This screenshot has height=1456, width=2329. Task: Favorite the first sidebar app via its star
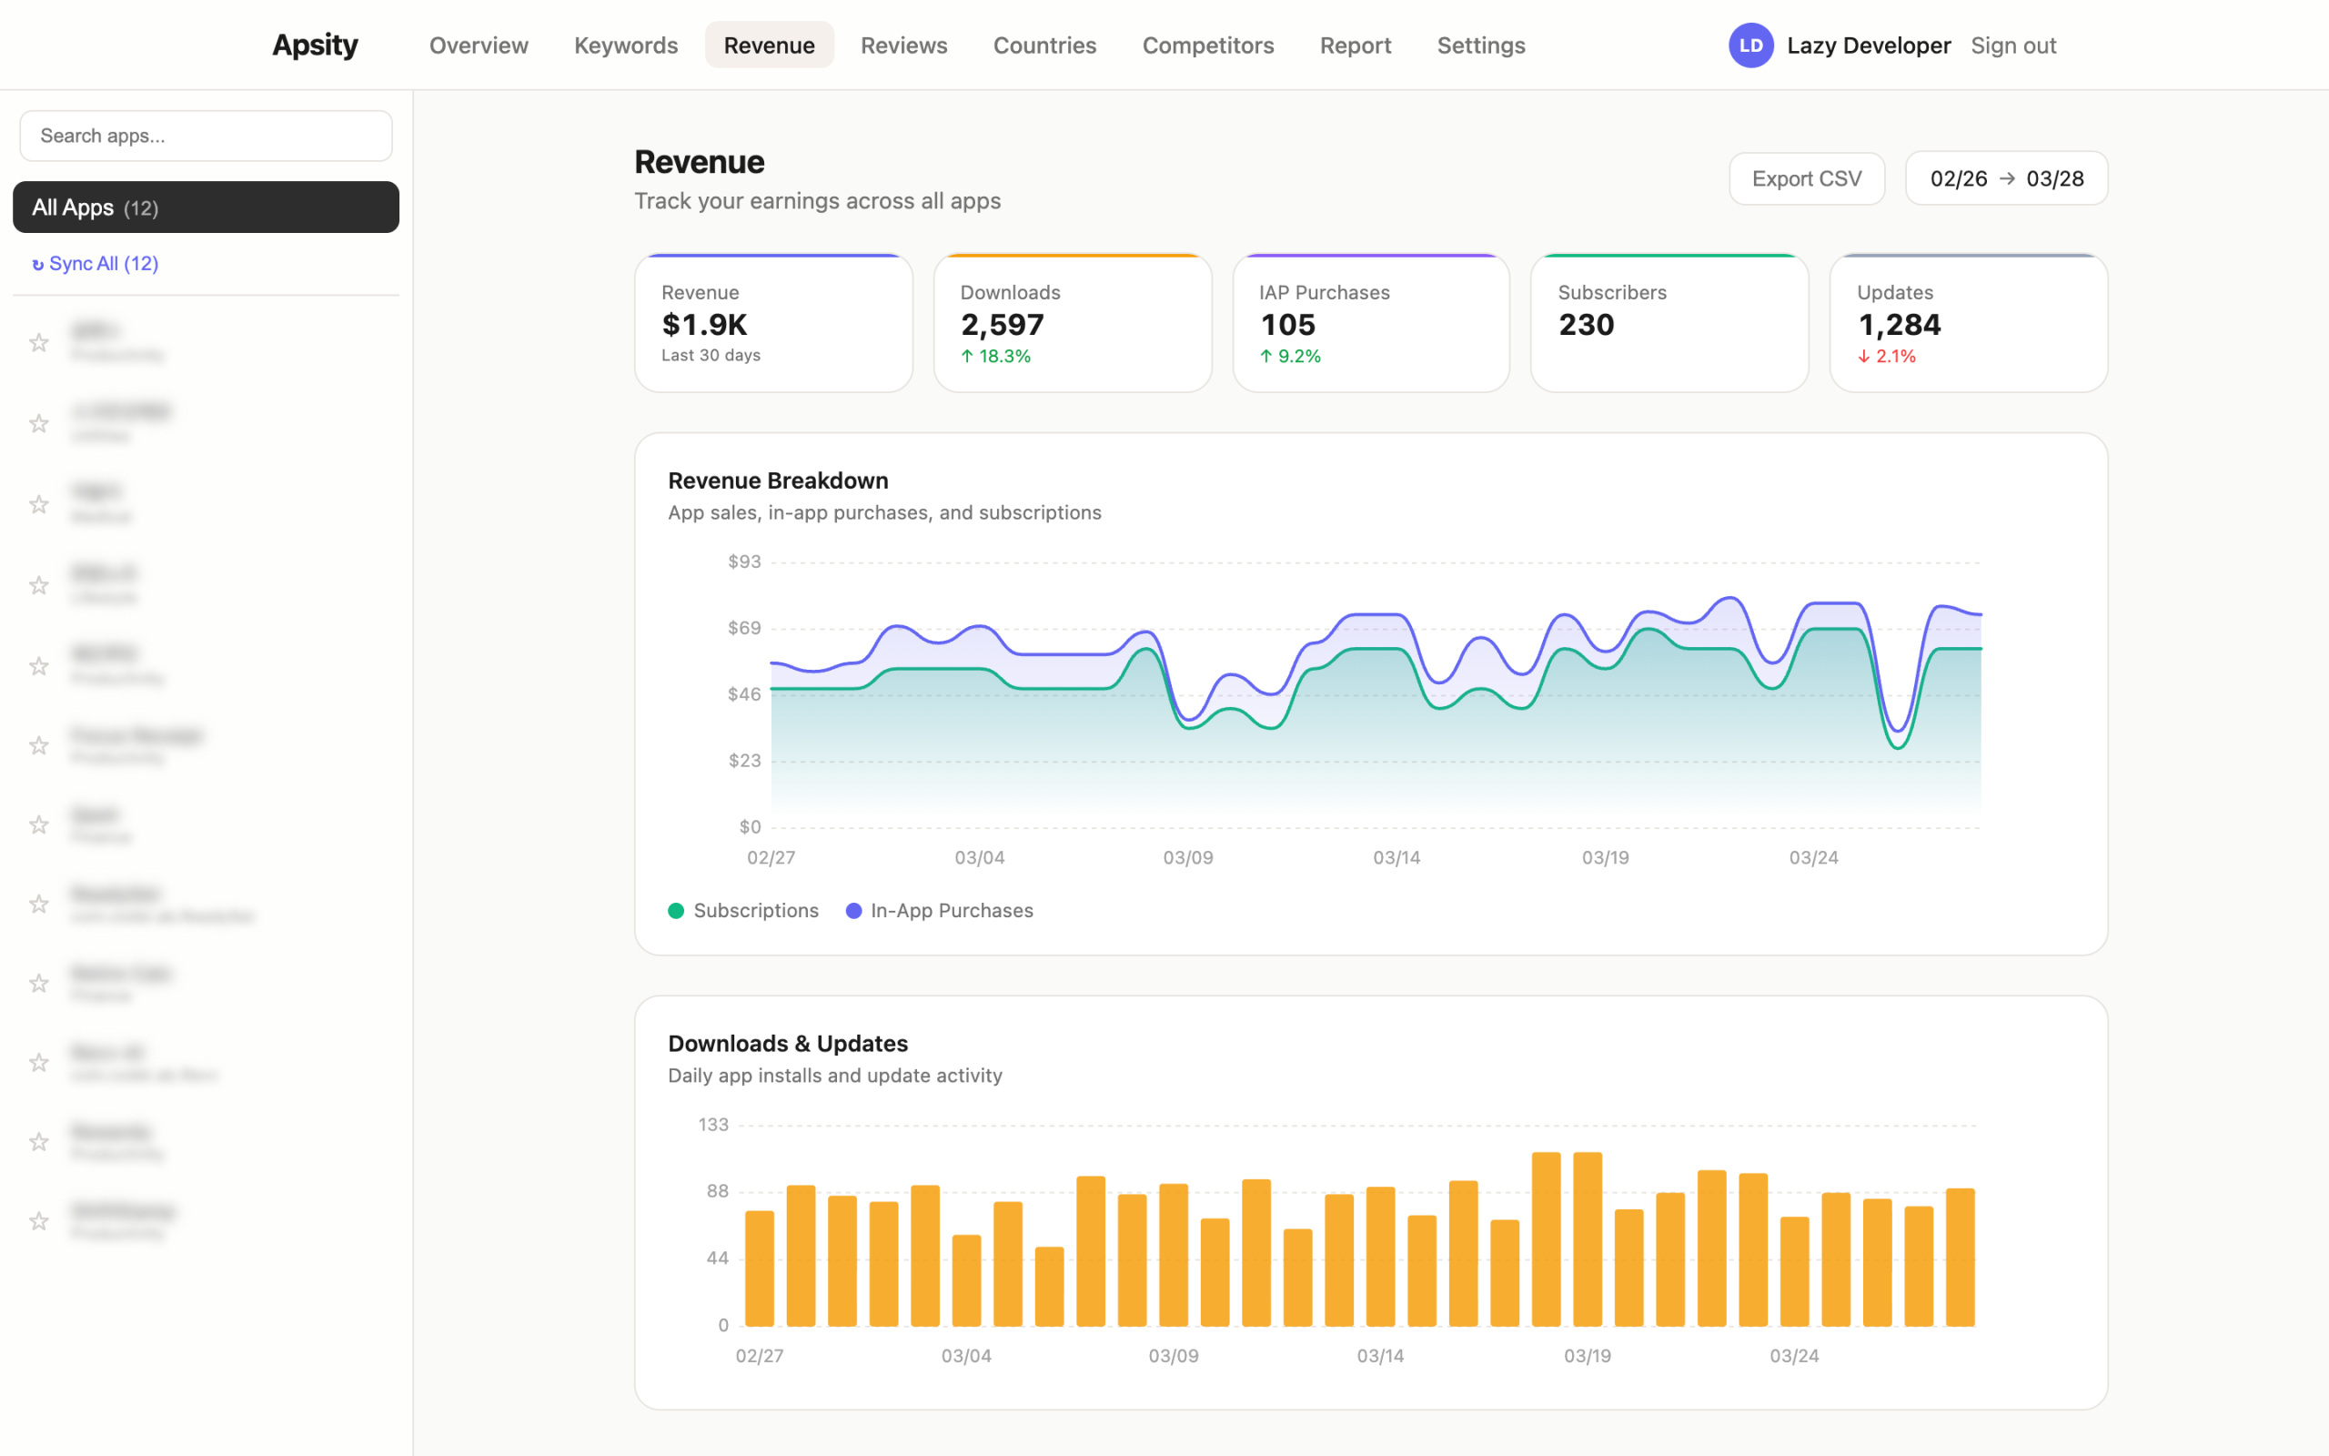click(38, 343)
